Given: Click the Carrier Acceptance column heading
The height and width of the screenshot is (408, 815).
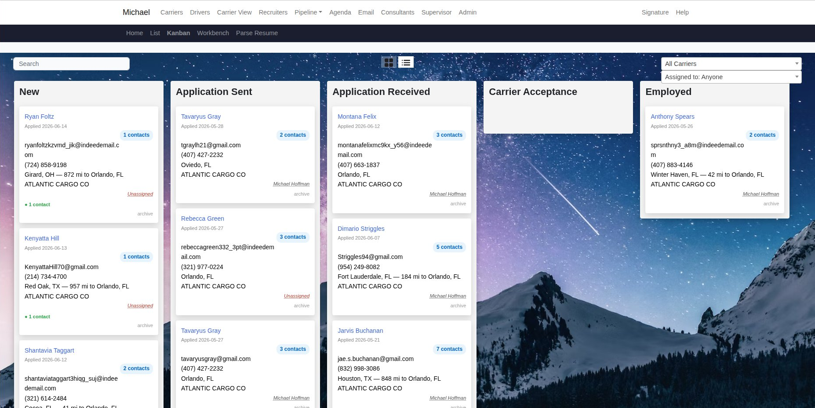Looking at the screenshot, I should [533, 92].
